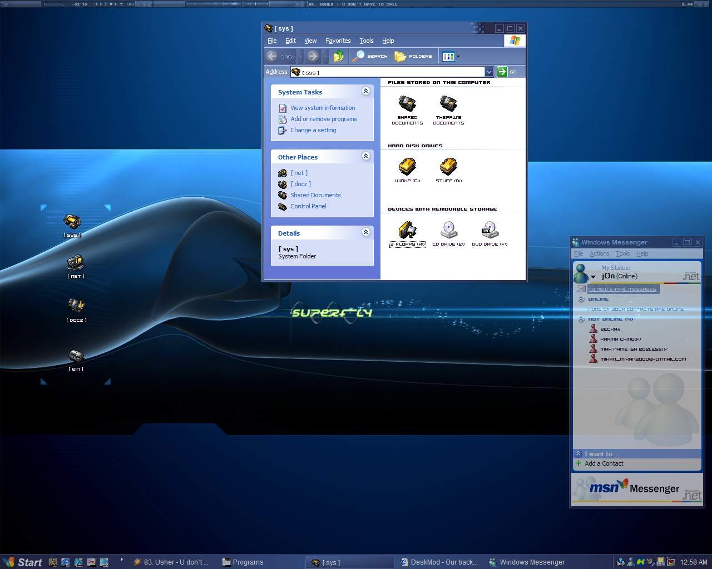The width and height of the screenshot is (712, 569).
Task: Open the [ bin ] desktop icon
Action: pyautogui.click(x=76, y=357)
